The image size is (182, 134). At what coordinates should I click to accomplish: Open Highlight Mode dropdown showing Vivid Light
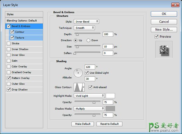(x=89, y=96)
